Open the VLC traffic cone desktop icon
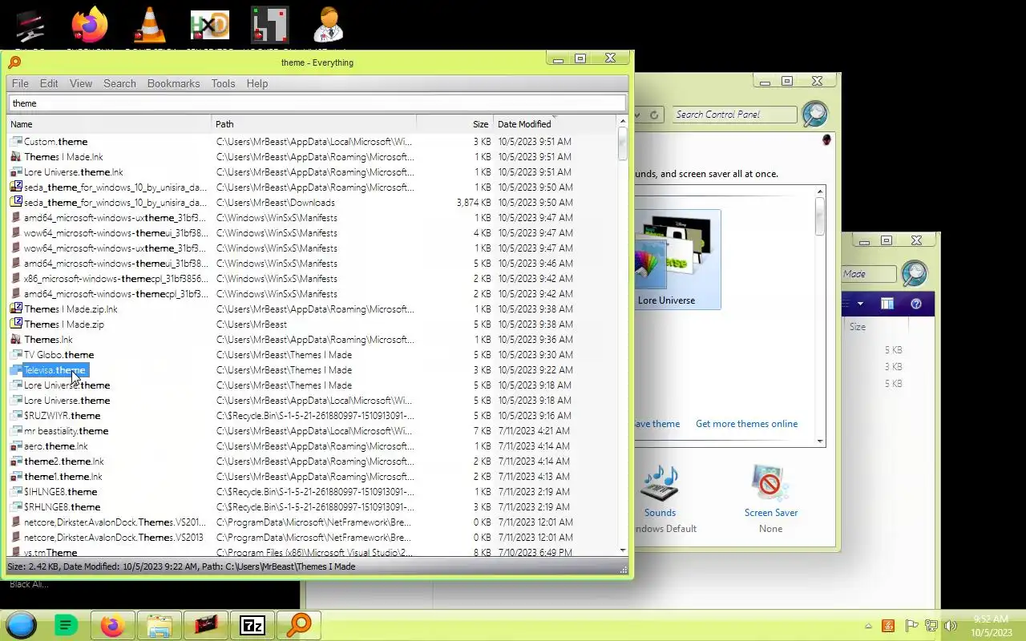 coord(149,25)
